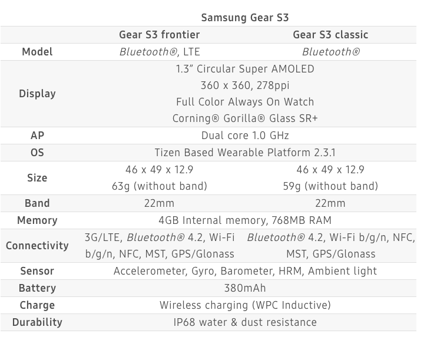The width and height of the screenshot is (437, 340).
Task: Click the 380mAh battery value
Action: tap(245, 288)
